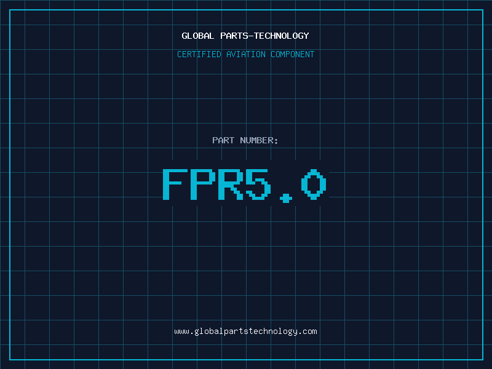
Task: Click the word GLOBAL in the heading
Action: pos(196,36)
